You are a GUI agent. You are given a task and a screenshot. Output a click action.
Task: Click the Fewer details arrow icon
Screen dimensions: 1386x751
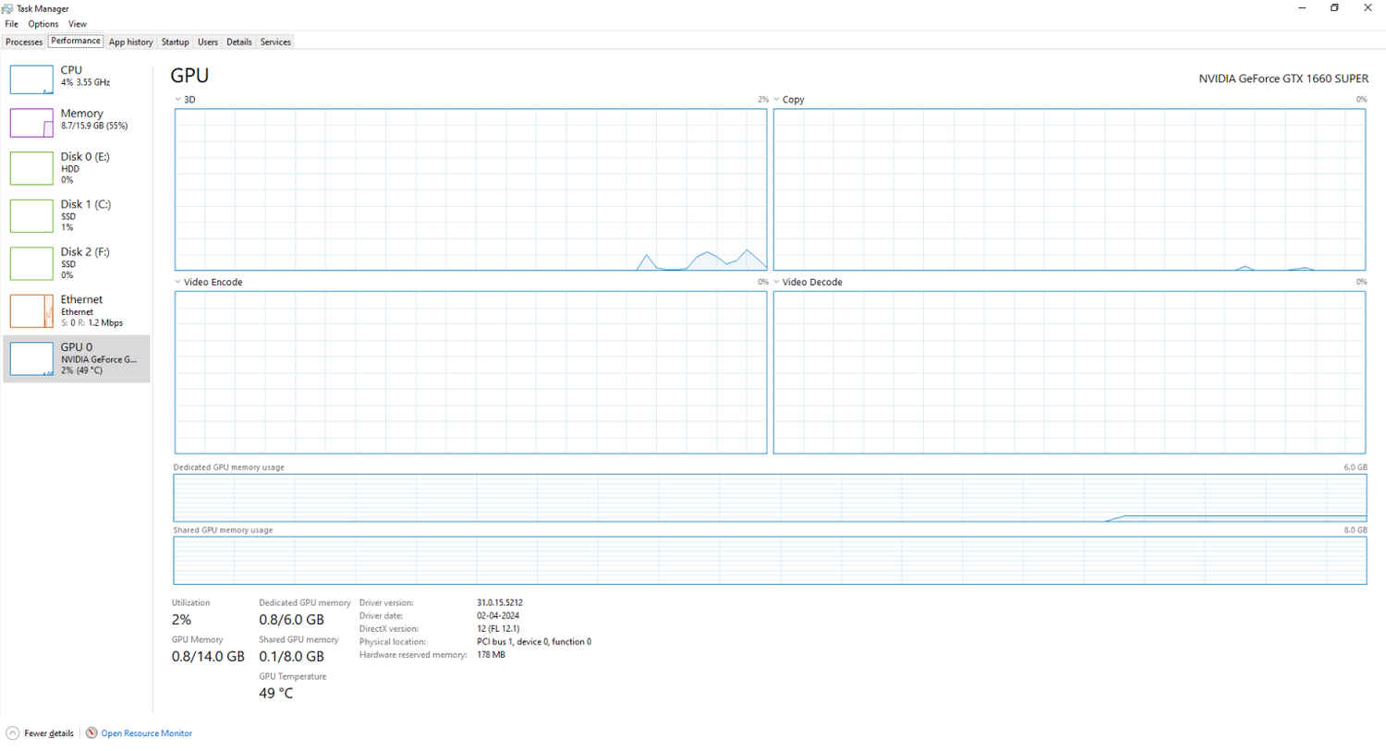12,733
